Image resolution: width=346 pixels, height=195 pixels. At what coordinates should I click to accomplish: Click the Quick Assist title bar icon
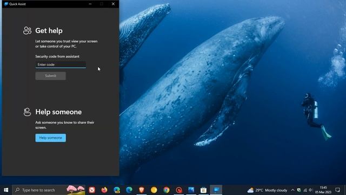point(6,4)
